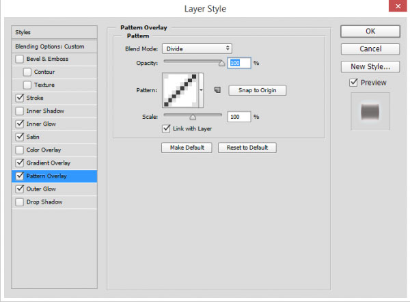
Task: Click the create new preset from pattern icon
Action: (217, 90)
